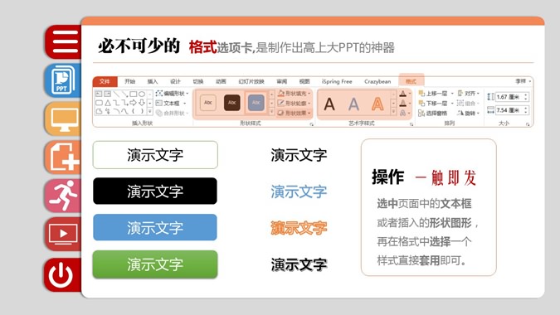560x315 pixels.
Task: Choose the dark brown Abc shape style
Action: 231,103
